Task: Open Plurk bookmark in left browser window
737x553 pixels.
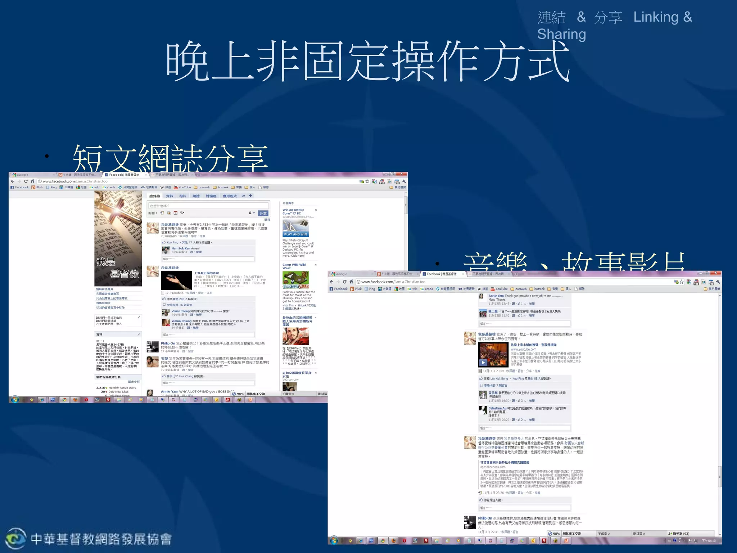Action: 37,187
